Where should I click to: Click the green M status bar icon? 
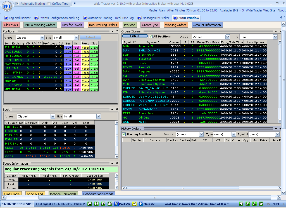point(110,204)
